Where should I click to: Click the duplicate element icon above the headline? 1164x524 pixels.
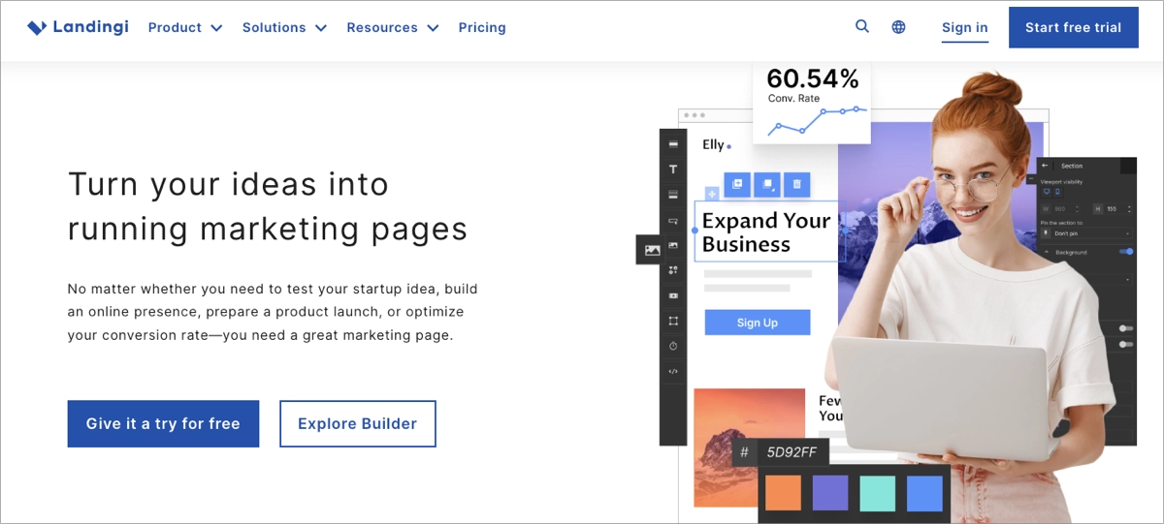click(x=737, y=184)
